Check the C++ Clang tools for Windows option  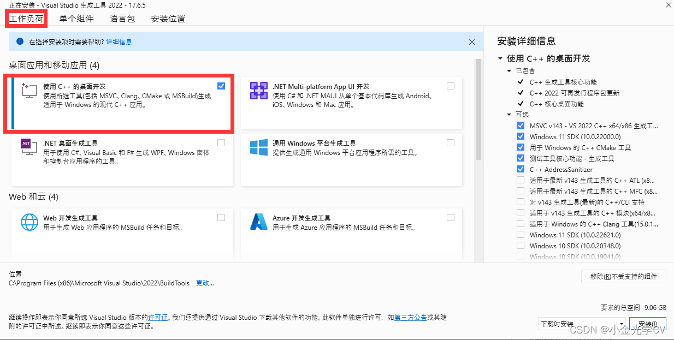click(520, 224)
